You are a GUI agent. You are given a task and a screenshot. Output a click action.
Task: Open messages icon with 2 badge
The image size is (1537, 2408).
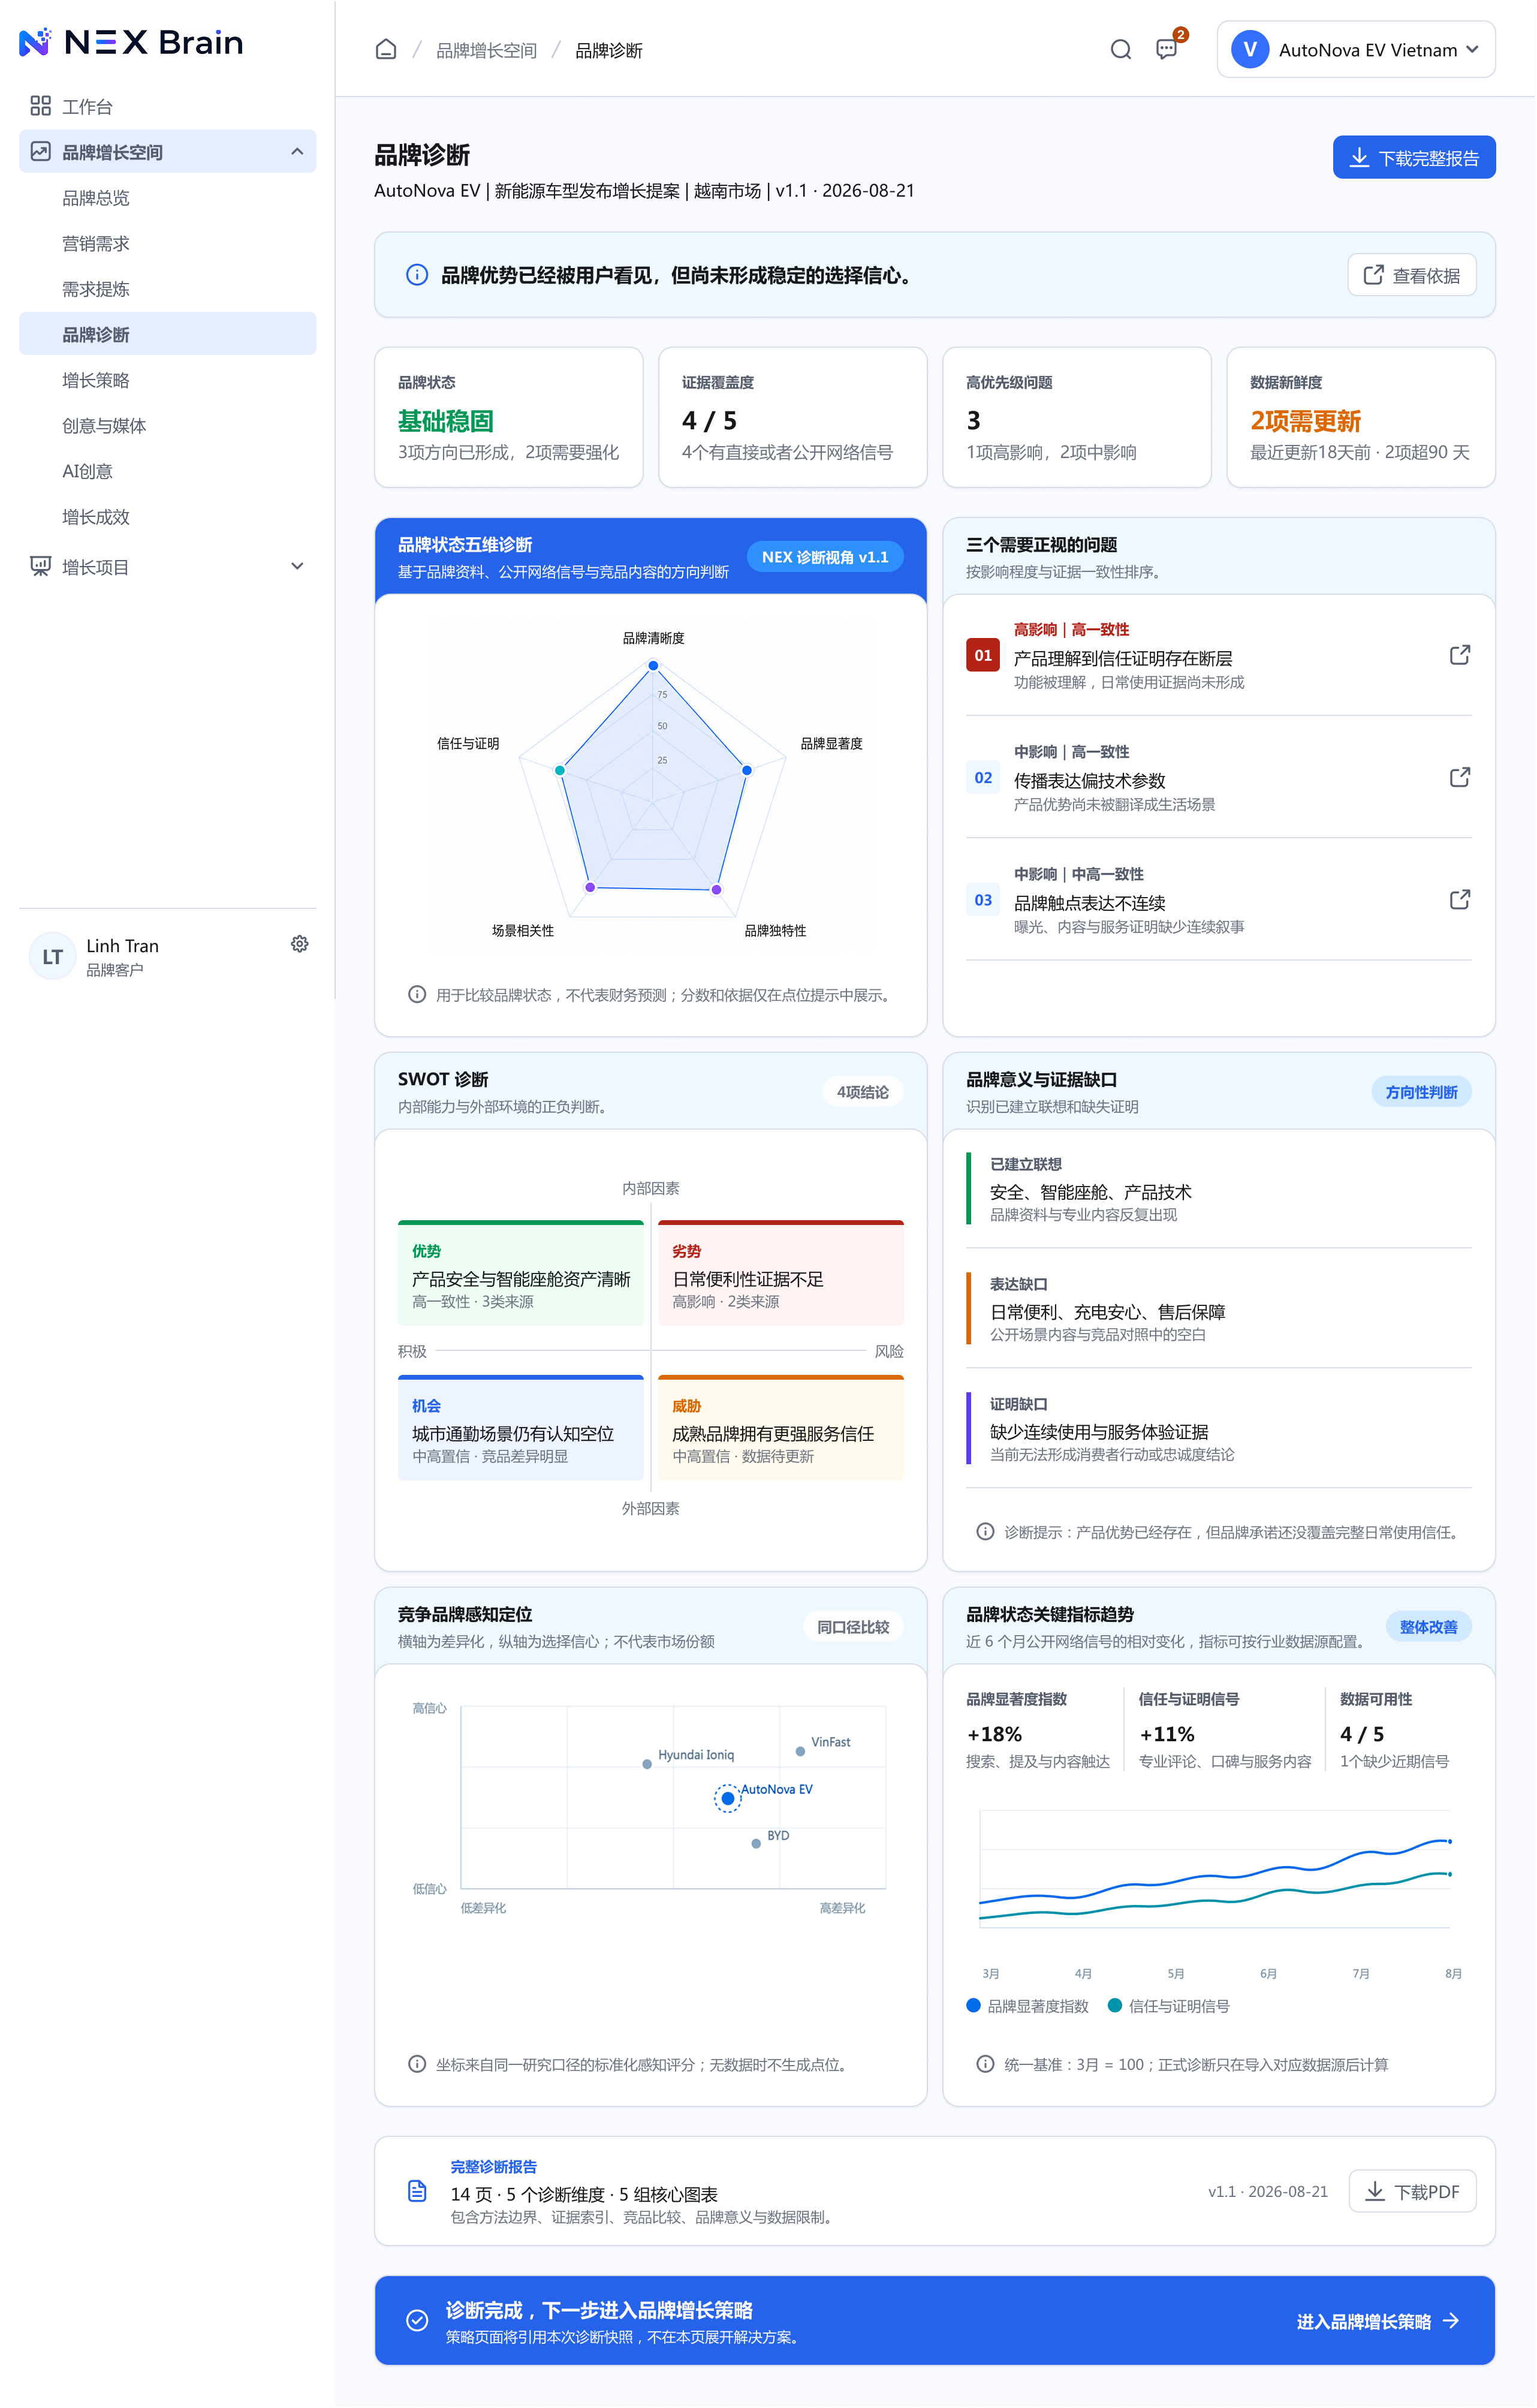1167,49
